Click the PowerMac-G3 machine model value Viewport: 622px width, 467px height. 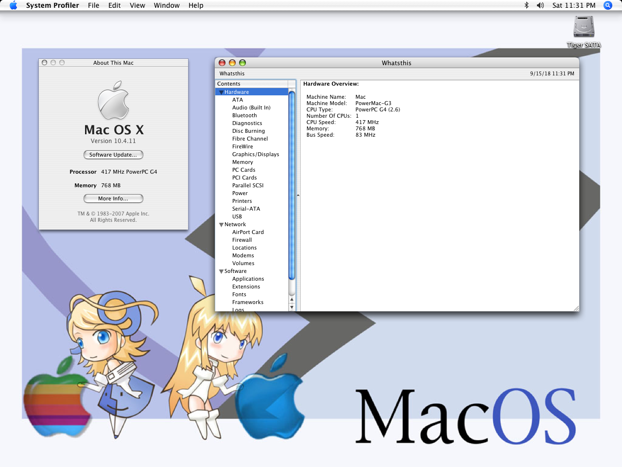coord(373,103)
